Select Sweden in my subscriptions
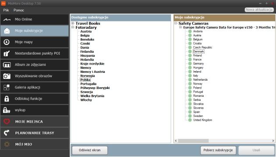The width and height of the screenshot is (276, 157). [198, 116]
